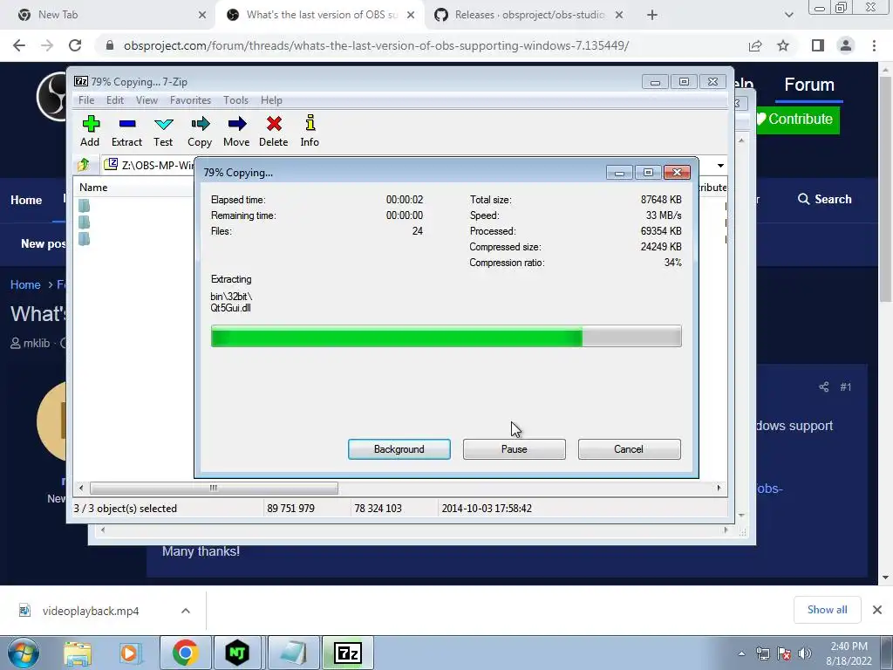Screen dimensions: 893x670
Task: Expand Chrome tab search dropdown
Action: (x=788, y=15)
